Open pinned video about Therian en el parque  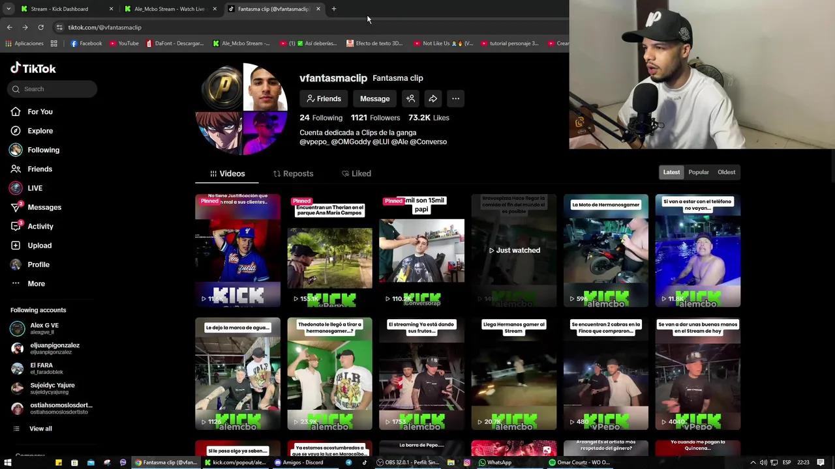329,250
